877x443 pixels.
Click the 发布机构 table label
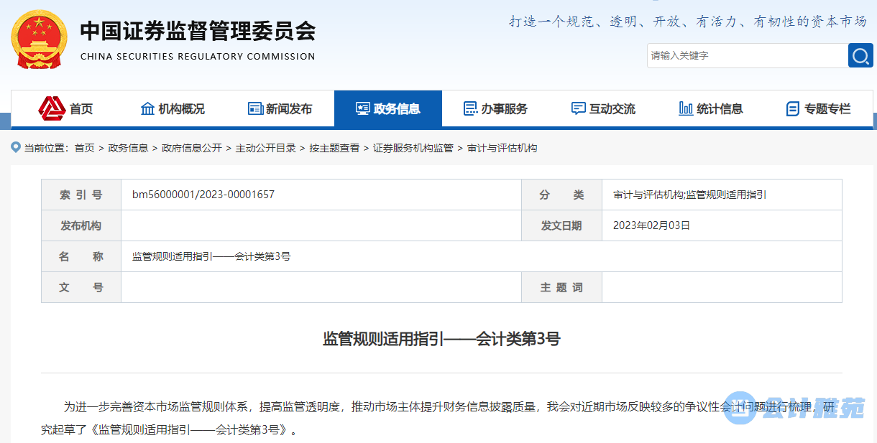tap(81, 225)
